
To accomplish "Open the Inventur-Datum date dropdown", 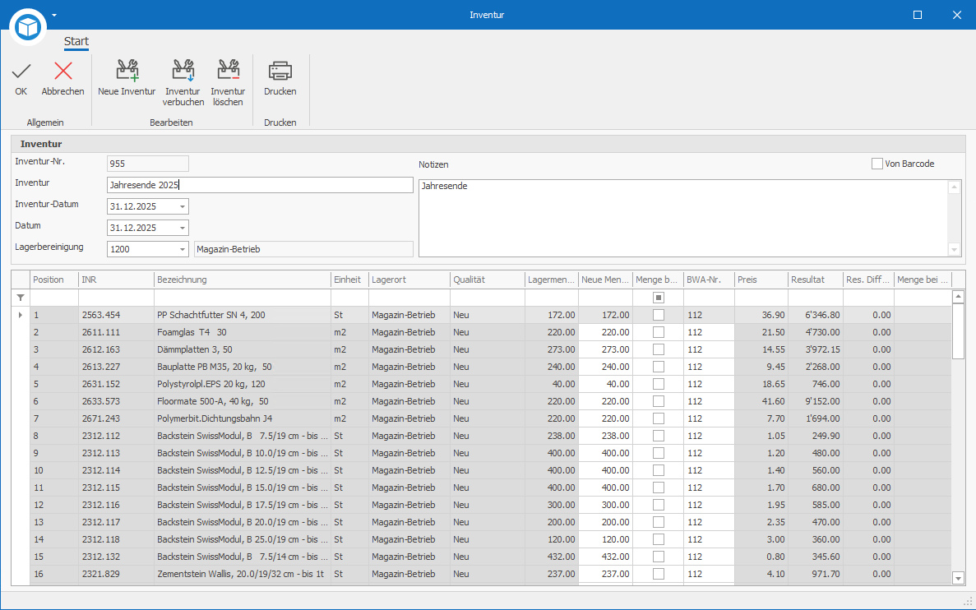I will 183,206.
